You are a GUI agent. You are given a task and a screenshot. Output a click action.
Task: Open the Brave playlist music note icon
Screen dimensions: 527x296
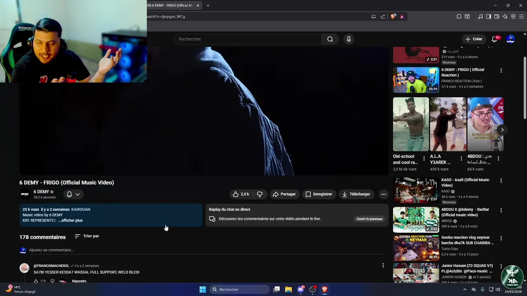tap(480, 16)
